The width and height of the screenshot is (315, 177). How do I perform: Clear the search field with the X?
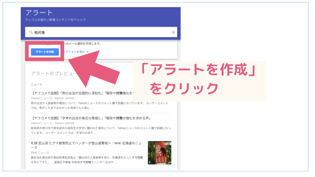click(173, 32)
